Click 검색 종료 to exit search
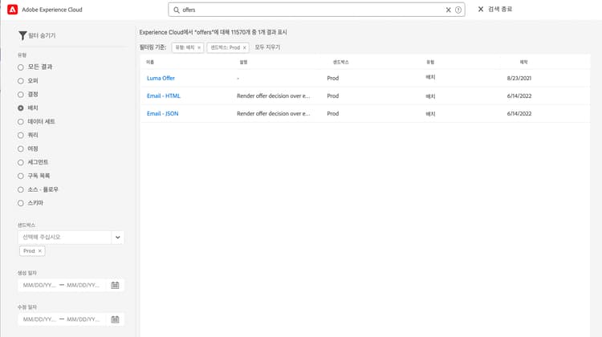 pyautogui.click(x=495, y=9)
